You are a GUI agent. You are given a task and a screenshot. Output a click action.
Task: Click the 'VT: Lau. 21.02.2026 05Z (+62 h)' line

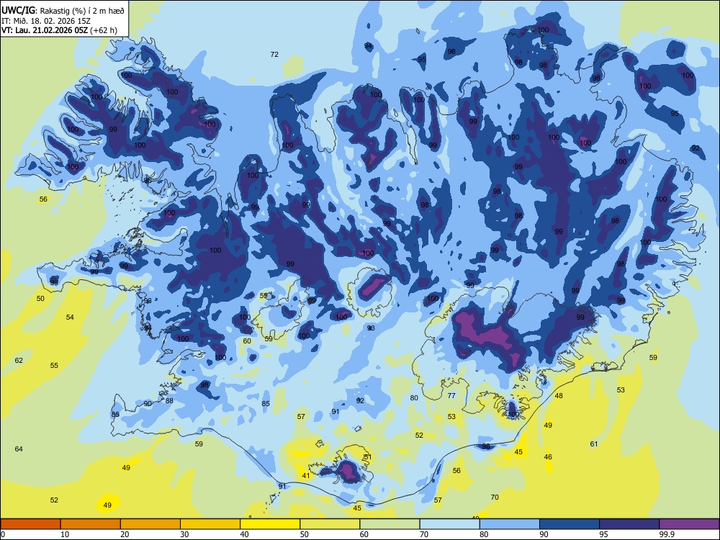click(x=59, y=30)
